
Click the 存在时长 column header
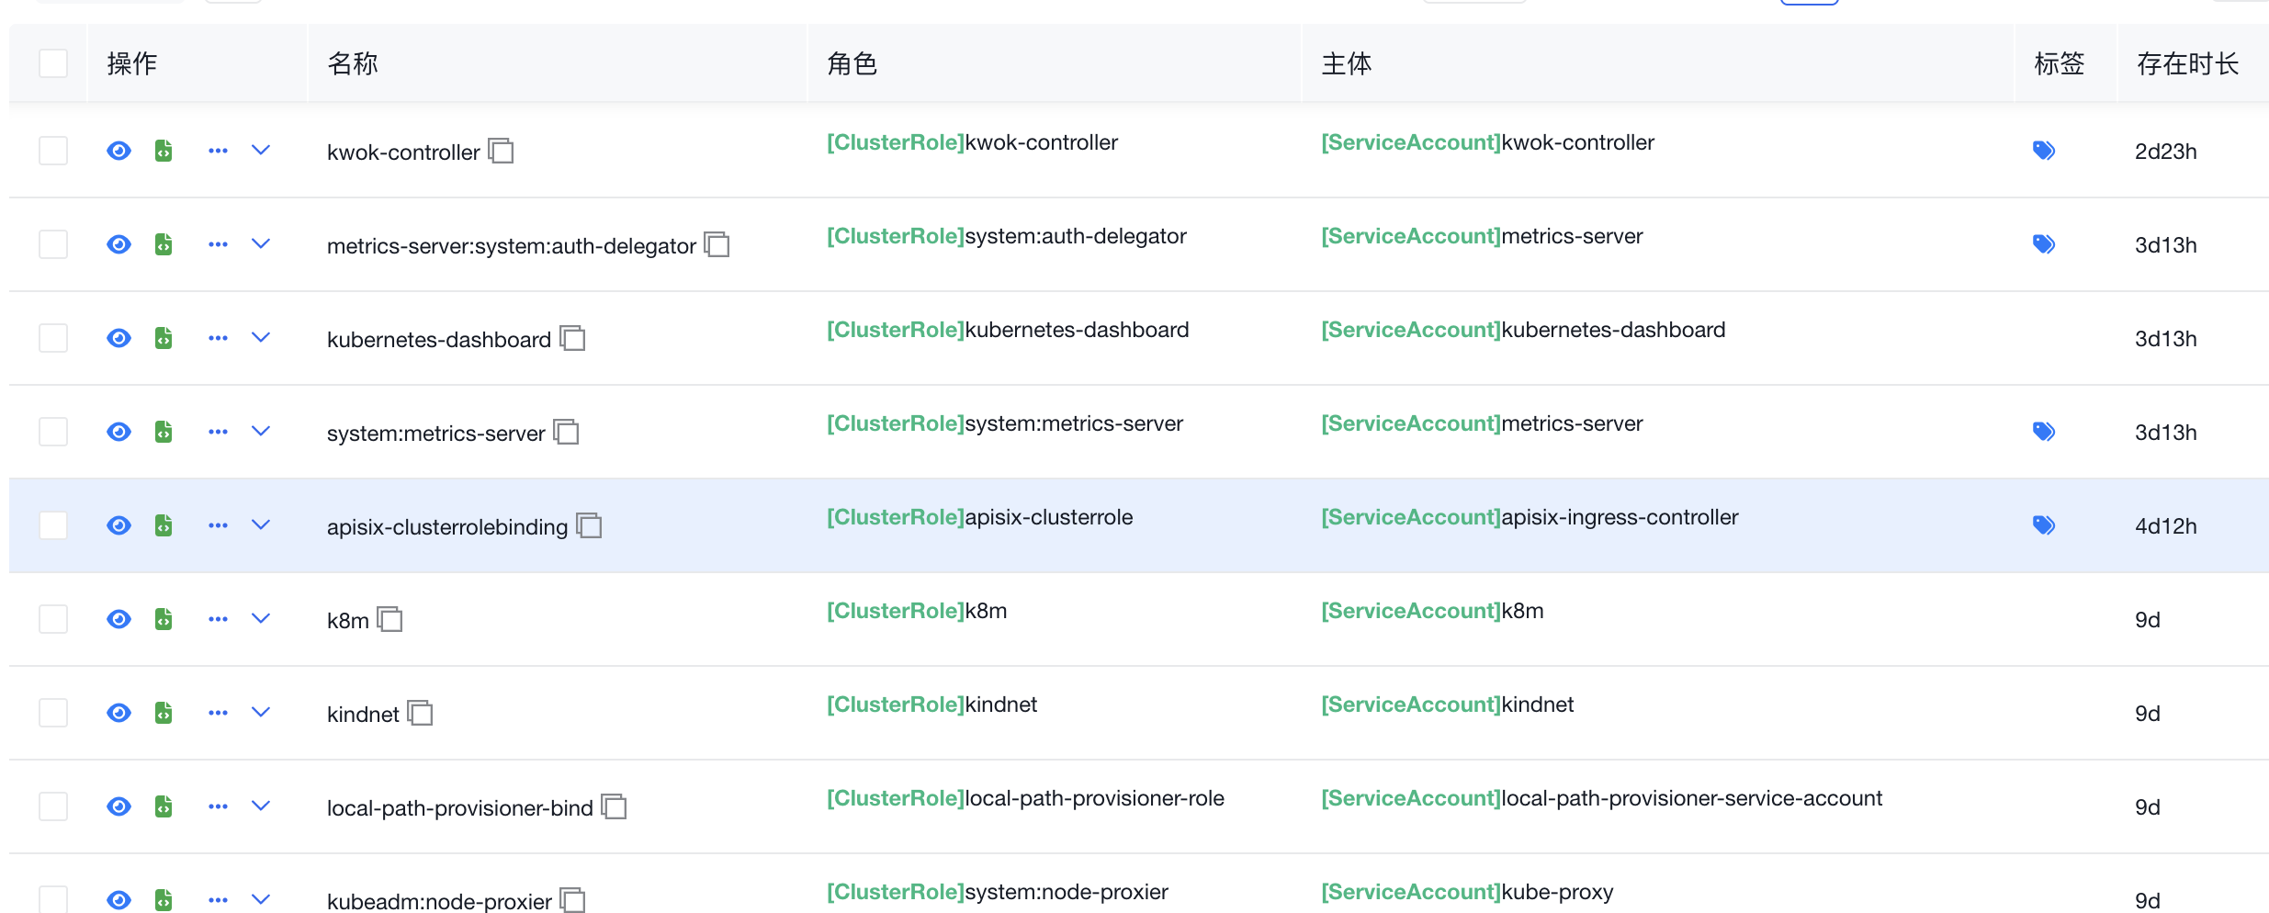point(2188,63)
